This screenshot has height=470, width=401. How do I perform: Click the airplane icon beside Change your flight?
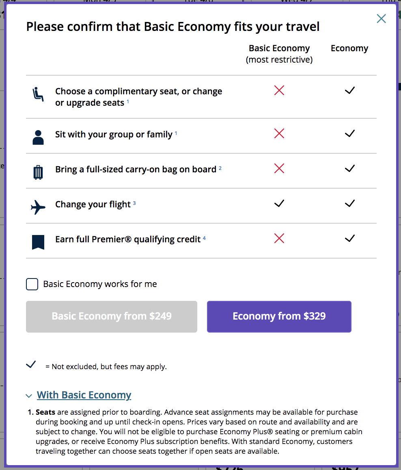[x=38, y=207]
